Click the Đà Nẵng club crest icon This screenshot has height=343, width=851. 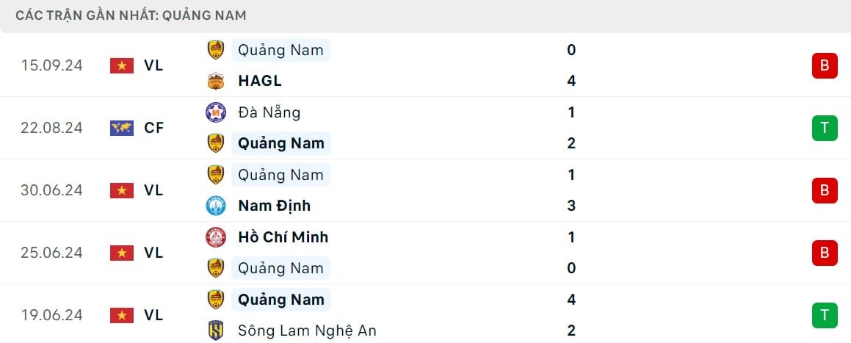click(x=215, y=112)
